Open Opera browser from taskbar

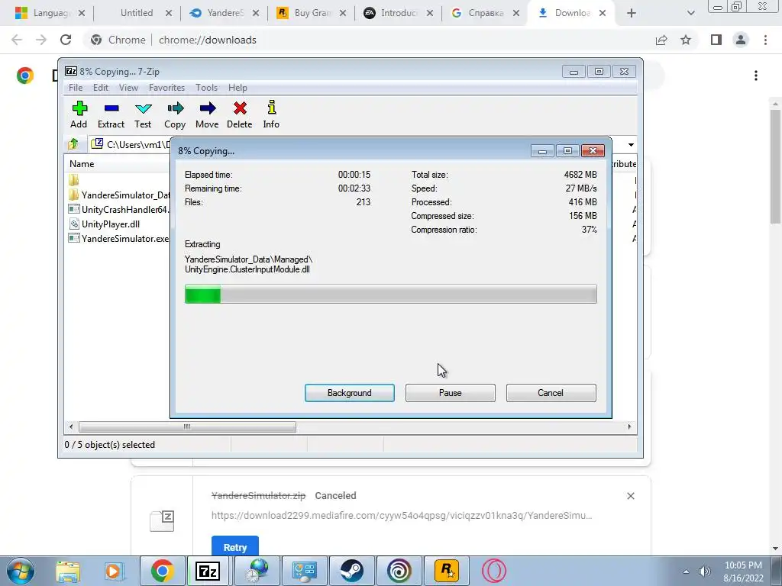(494, 571)
